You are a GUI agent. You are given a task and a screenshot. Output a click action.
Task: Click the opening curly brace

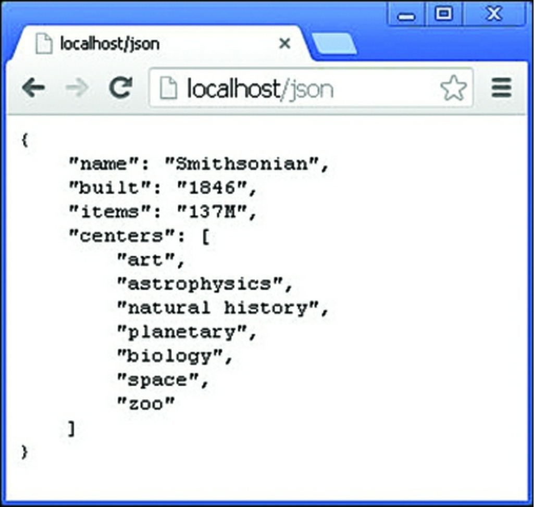(24, 140)
